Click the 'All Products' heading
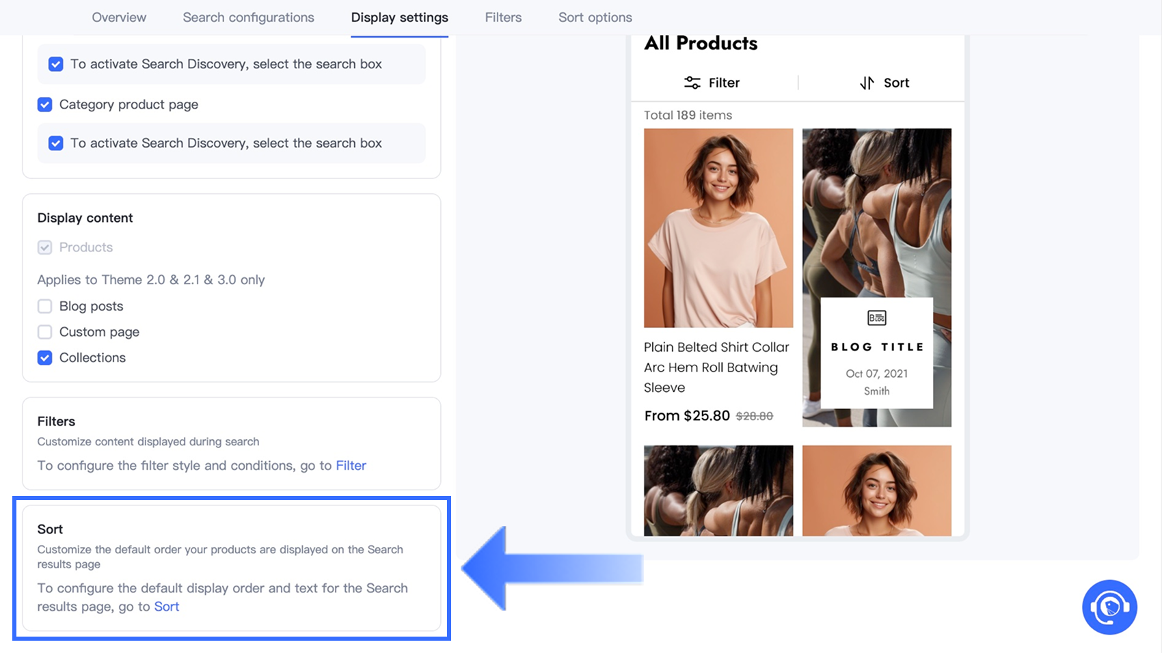1162x653 pixels. pos(701,43)
